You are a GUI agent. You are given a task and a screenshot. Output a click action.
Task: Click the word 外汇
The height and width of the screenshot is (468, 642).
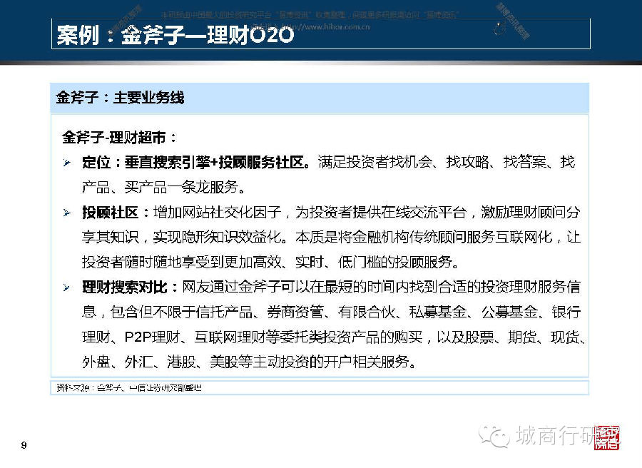139,362
